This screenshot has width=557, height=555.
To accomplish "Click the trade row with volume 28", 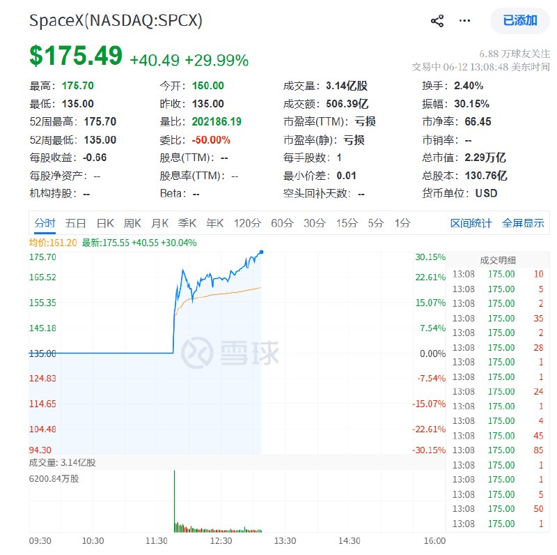I will coord(498,348).
